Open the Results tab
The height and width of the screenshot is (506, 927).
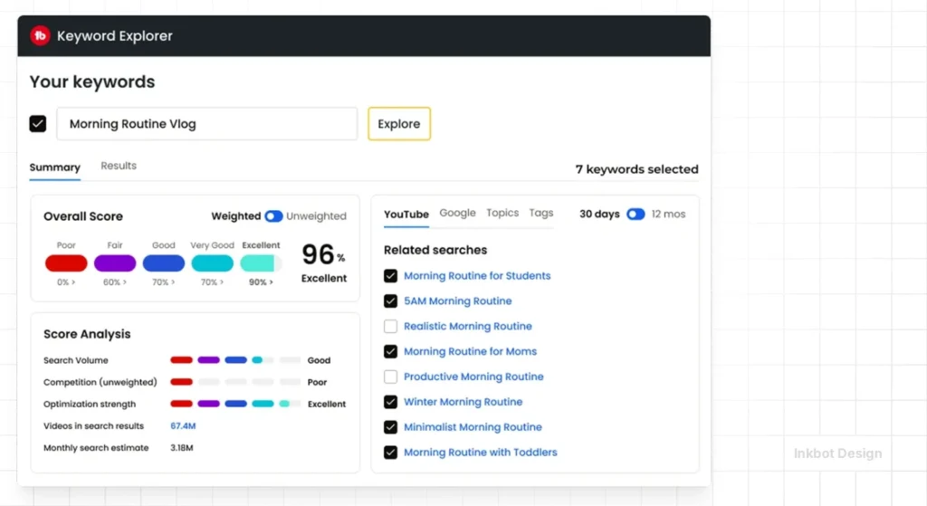click(x=119, y=167)
